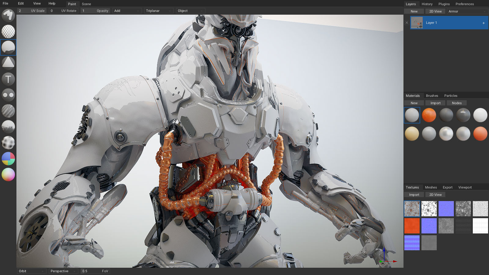The height and width of the screenshot is (275, 489).
Task: Open the Scene tab at the top
Action: tap(86, 4)
